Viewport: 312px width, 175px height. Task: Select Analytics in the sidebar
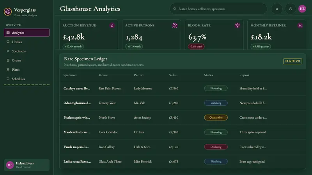(x=27, y=33)
